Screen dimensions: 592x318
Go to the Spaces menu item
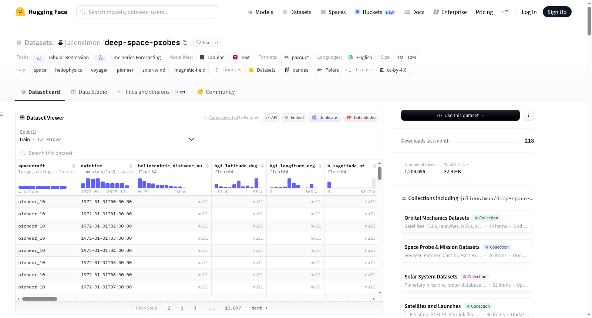tap(333, 12)
